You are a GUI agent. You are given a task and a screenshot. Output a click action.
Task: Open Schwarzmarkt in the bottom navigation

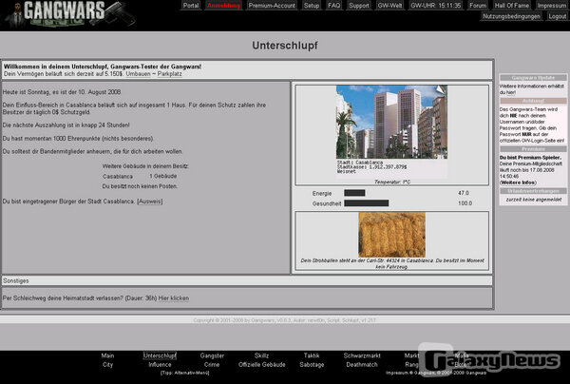pos(362,355)
